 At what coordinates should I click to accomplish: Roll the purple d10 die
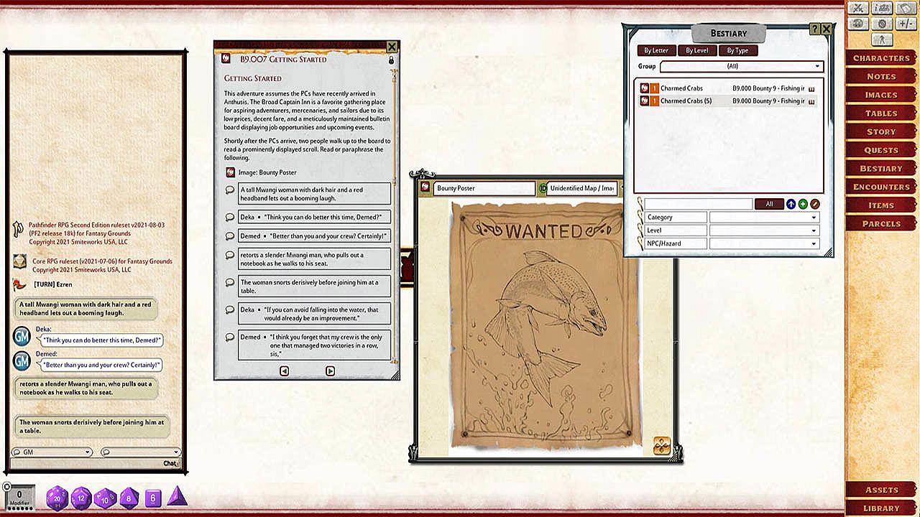(105, 497)
